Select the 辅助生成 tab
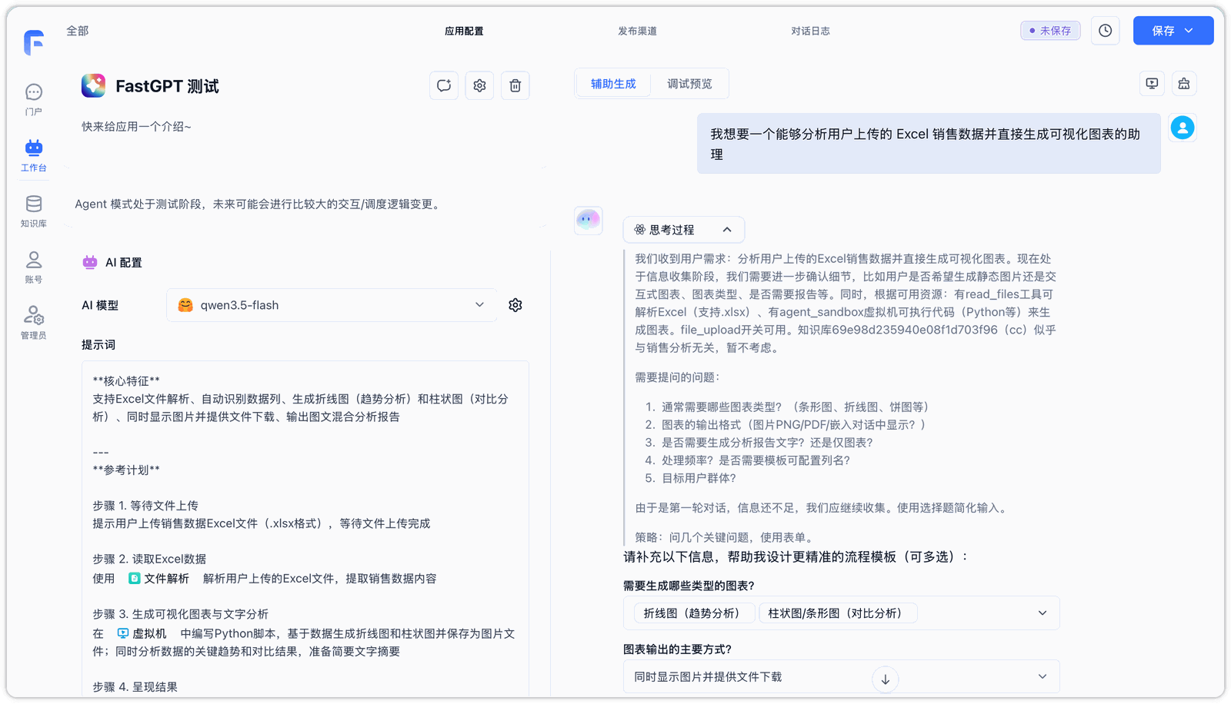The image size is (1231, 704). (613, 84)
